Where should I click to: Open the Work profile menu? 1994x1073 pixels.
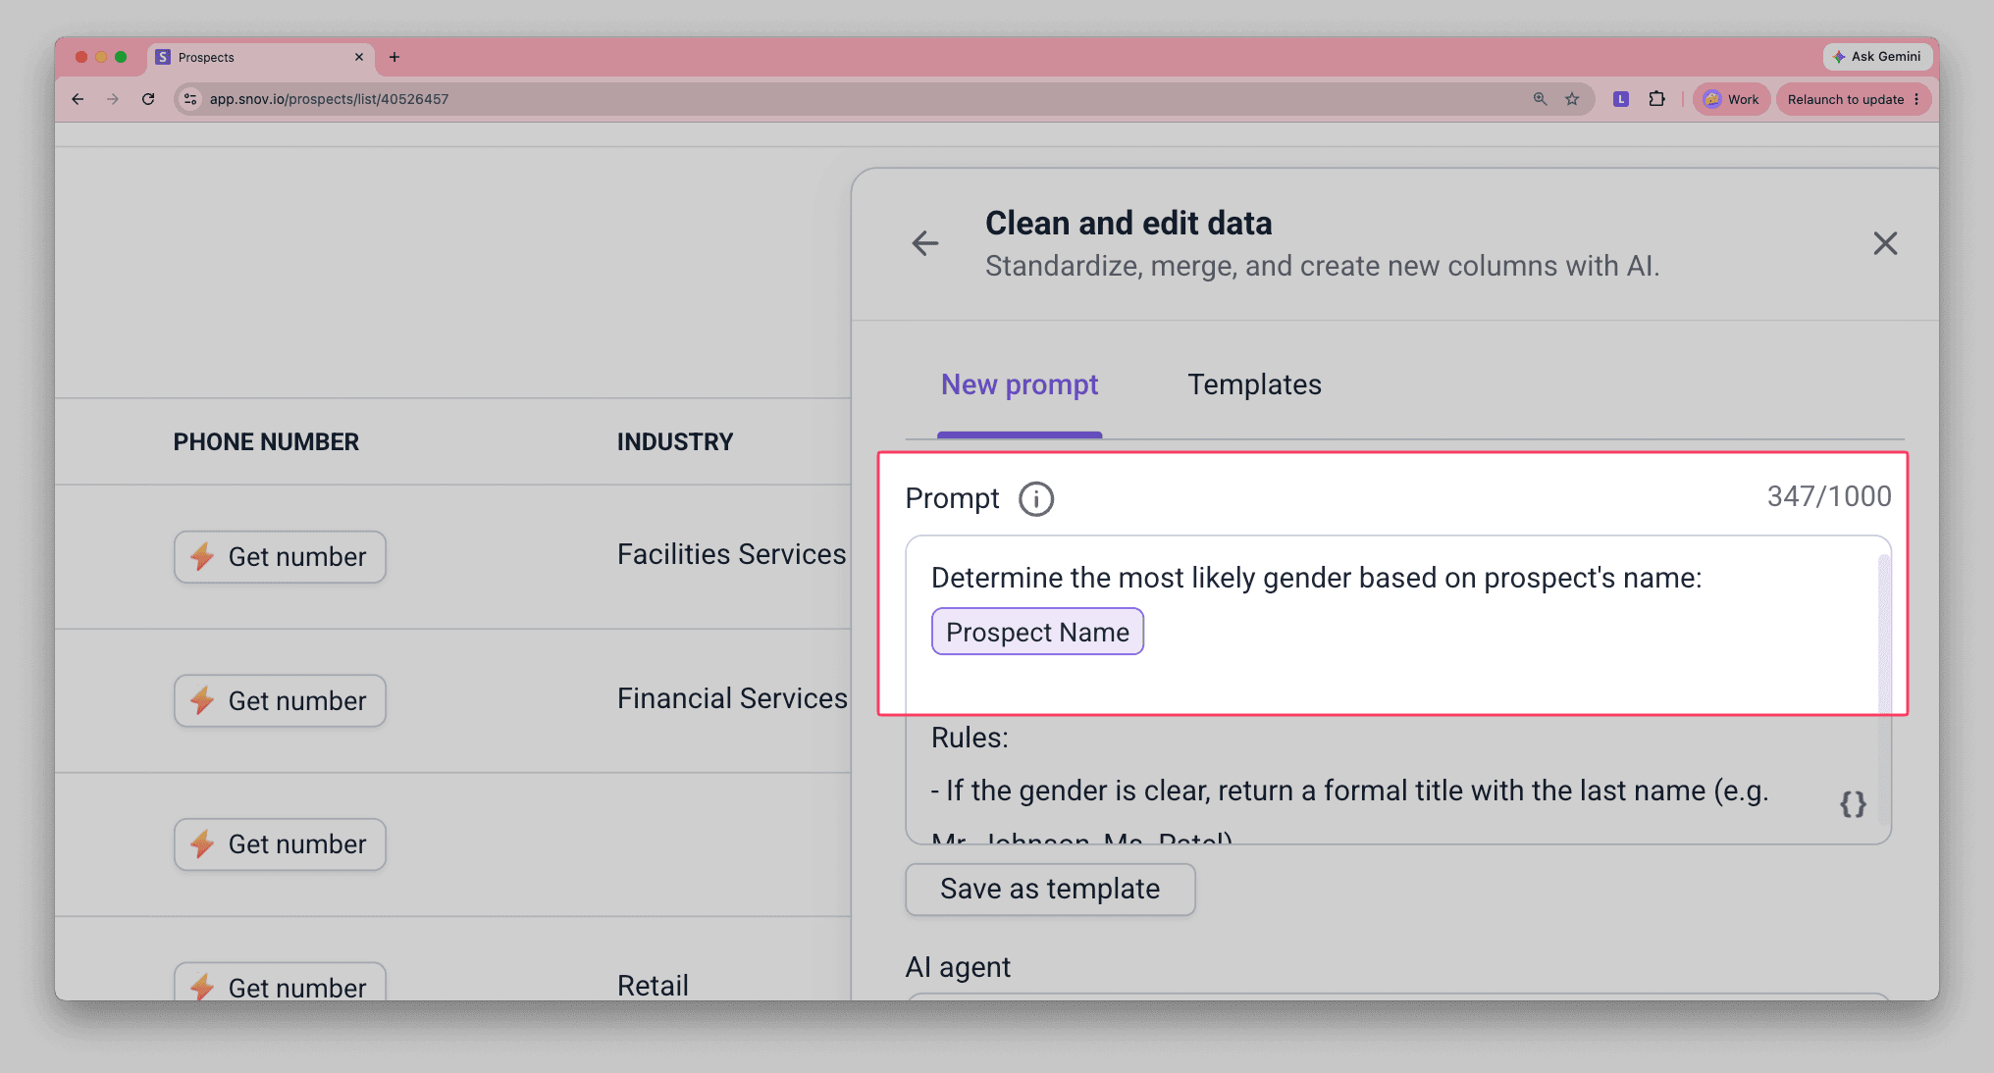[x=1731, y=99]
